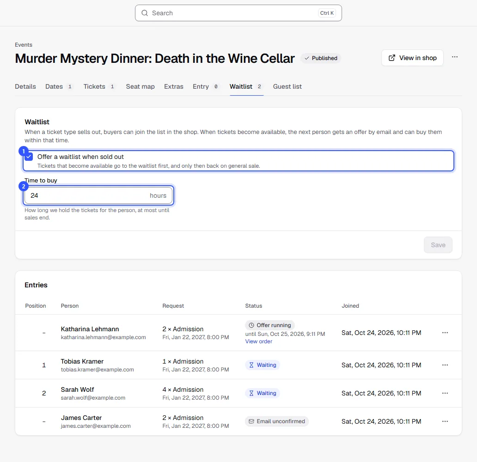
Task: Click the hourglass icon in Tobias Kramer's status
Action: pos(251,365)
